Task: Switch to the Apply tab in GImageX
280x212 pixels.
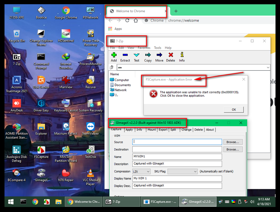Action: click(x=129, y=130)
